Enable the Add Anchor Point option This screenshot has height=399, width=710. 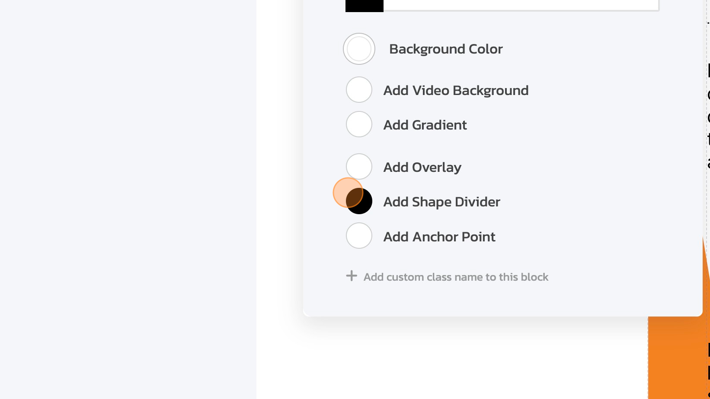click(359, 236)
